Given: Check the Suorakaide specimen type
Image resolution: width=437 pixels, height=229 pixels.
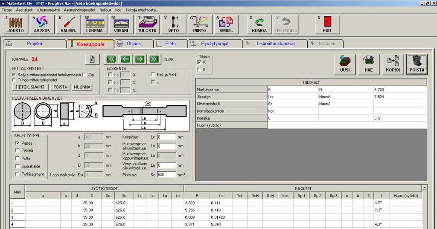Looking at the screenshot, I should click(x=17, y=166).
